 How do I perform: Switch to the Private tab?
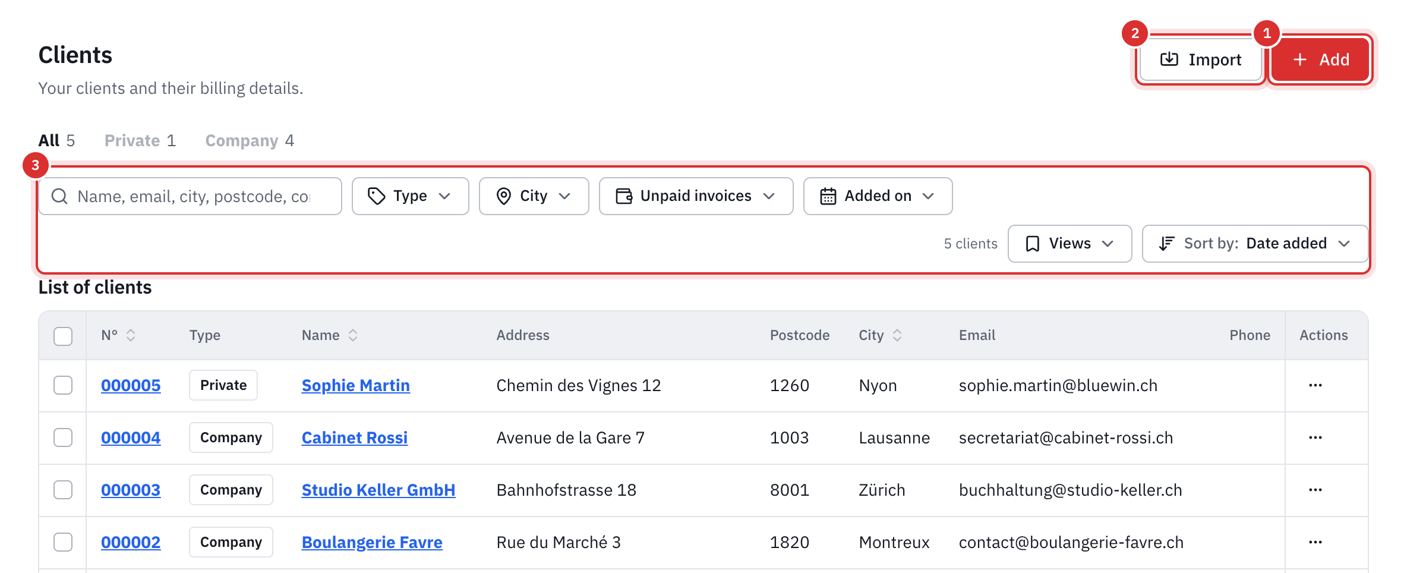pos(140,140)
